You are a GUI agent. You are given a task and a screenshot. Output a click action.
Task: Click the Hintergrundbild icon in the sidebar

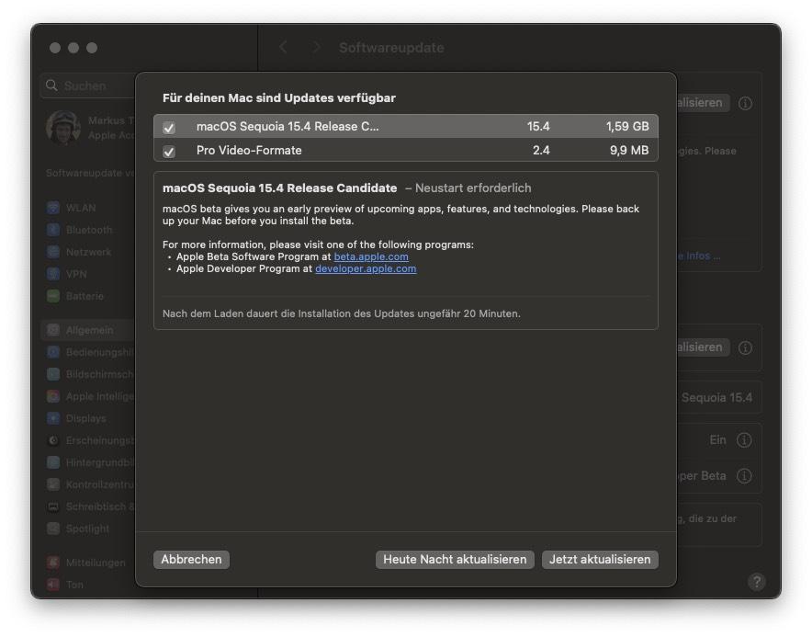point(53,462)
